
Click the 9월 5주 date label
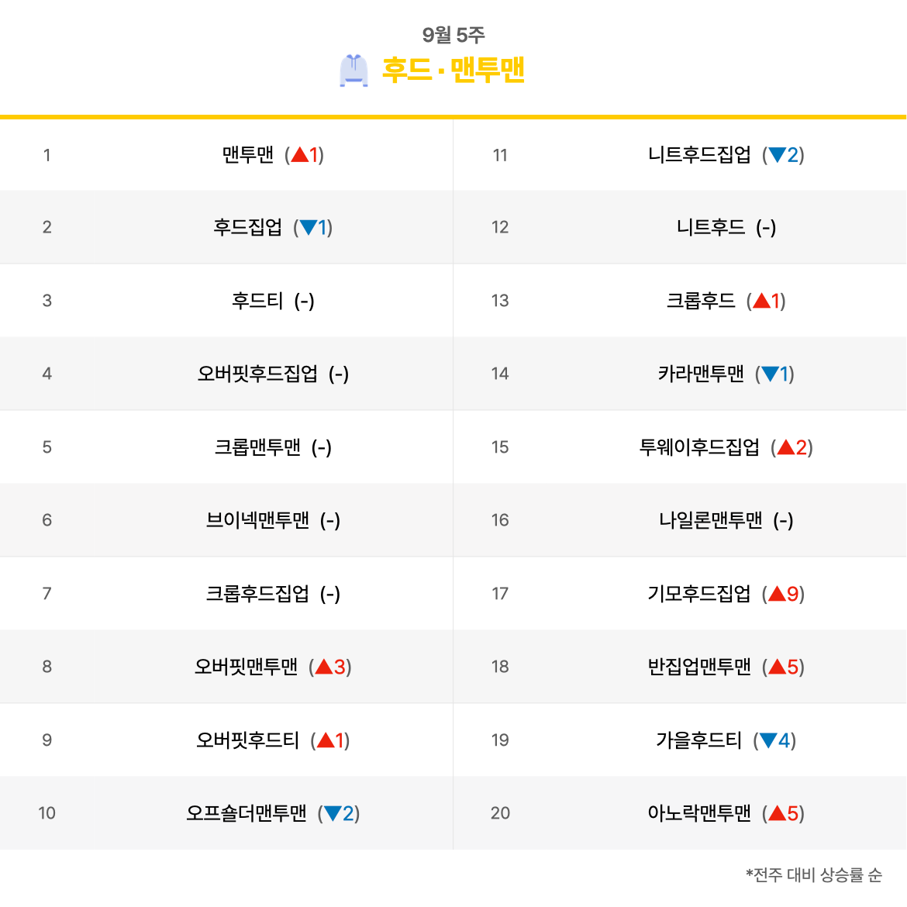coord(453,36)
